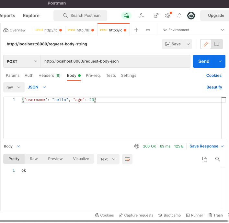Screen dimensions: 229x223
Task: Close the active POST request tab dot
Action: 125,30
